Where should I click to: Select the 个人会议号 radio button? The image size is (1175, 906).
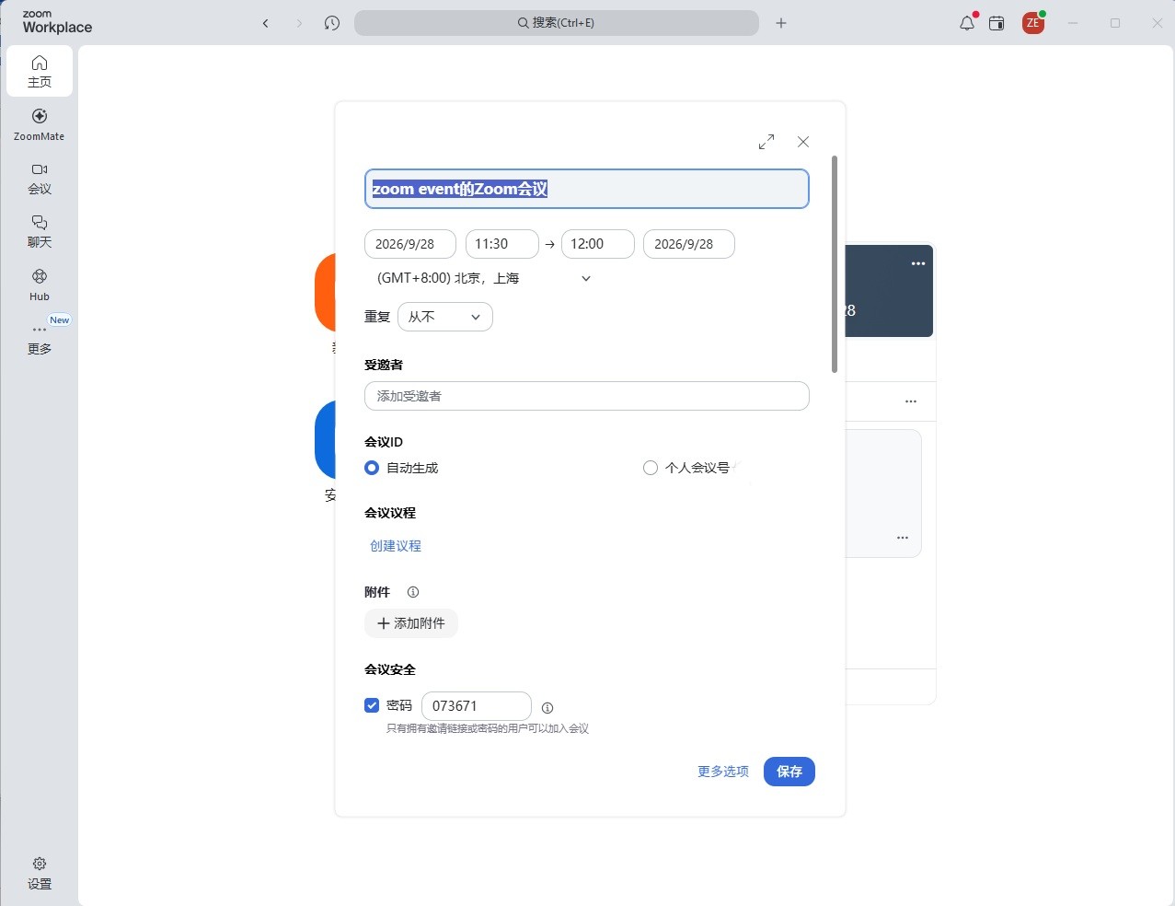651,468
